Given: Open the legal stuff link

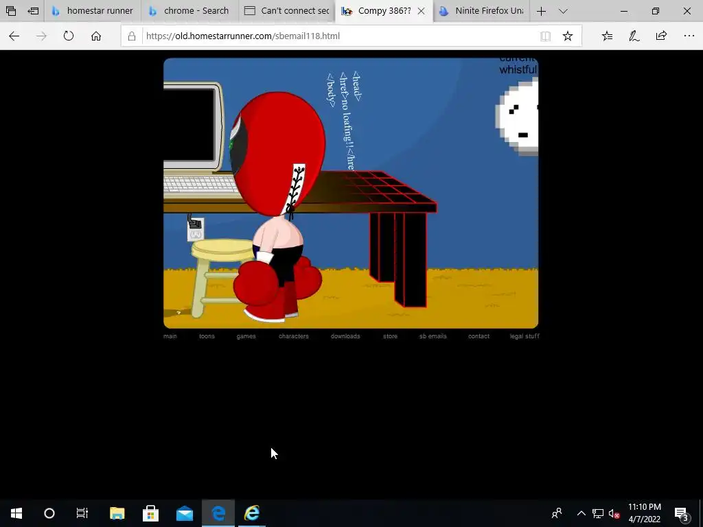Looking at the screenshot, I should point(525,336).
